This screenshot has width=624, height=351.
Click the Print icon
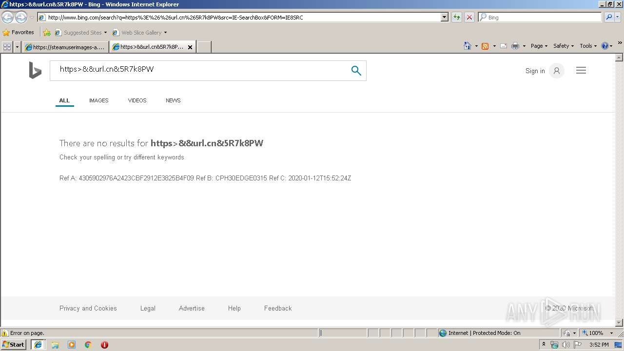pos(515,46)
